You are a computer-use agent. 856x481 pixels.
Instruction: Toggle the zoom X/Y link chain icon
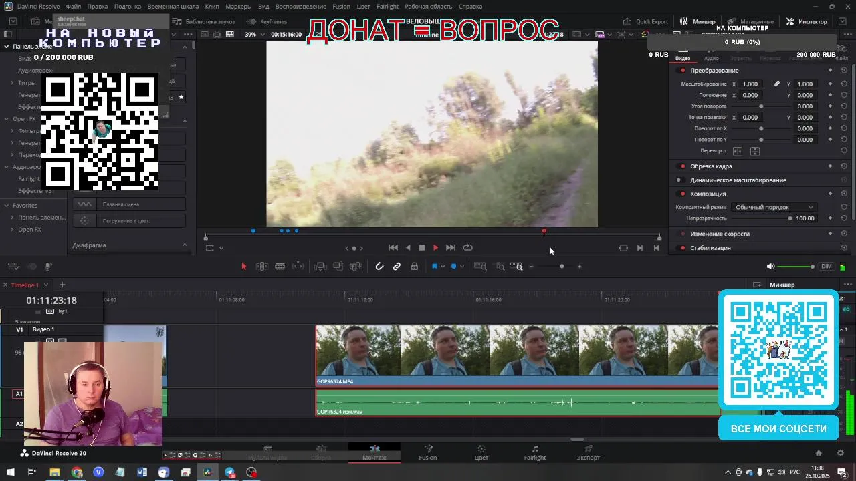point(777,84)
